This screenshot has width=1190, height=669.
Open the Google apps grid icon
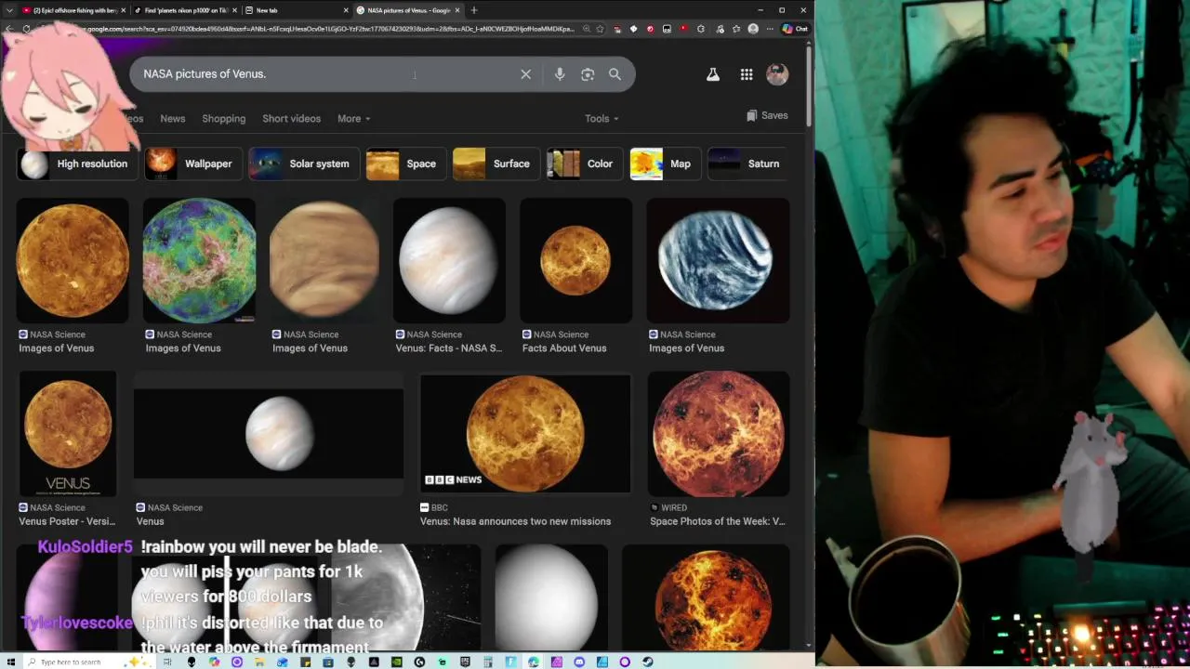coord(747,74)
